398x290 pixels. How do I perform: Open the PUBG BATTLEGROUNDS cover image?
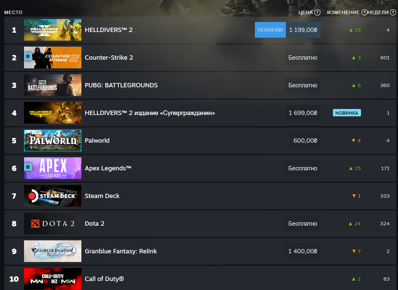53,85
